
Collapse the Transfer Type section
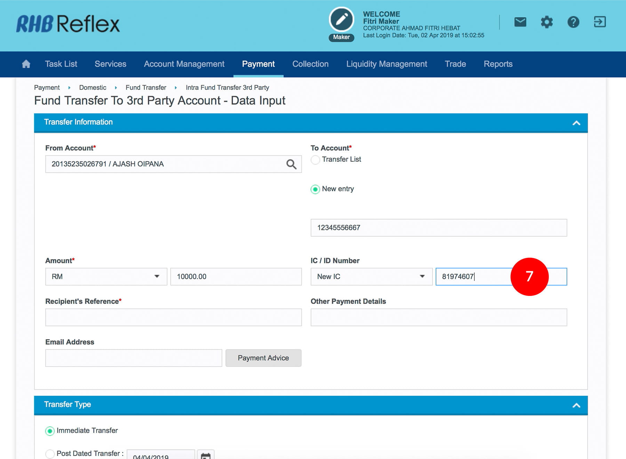pyautogui.click(x=576, y=405)
